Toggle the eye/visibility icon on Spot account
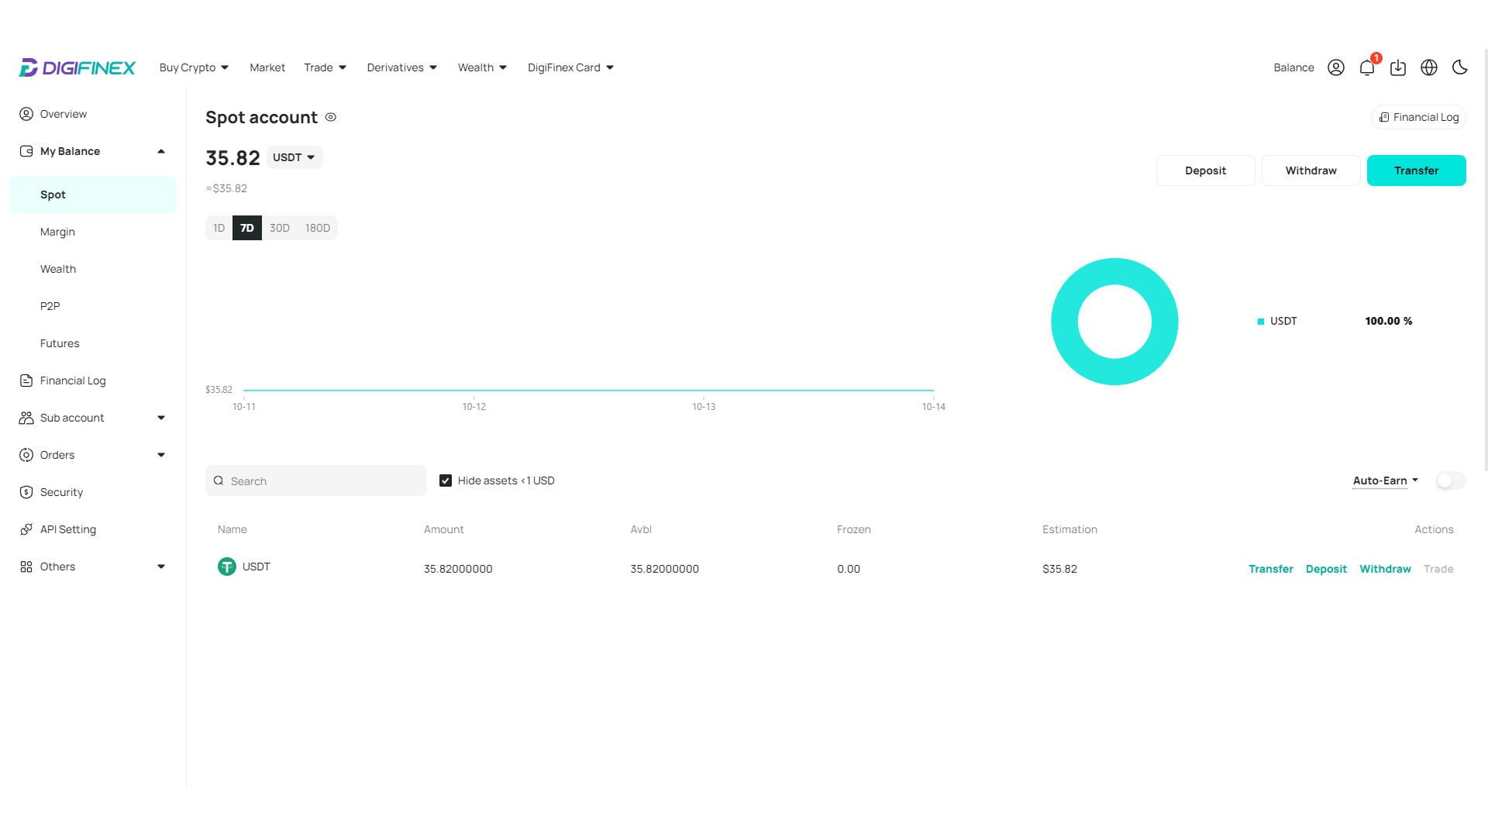This screenshot has height=837, width=1488. pos(331,116)
